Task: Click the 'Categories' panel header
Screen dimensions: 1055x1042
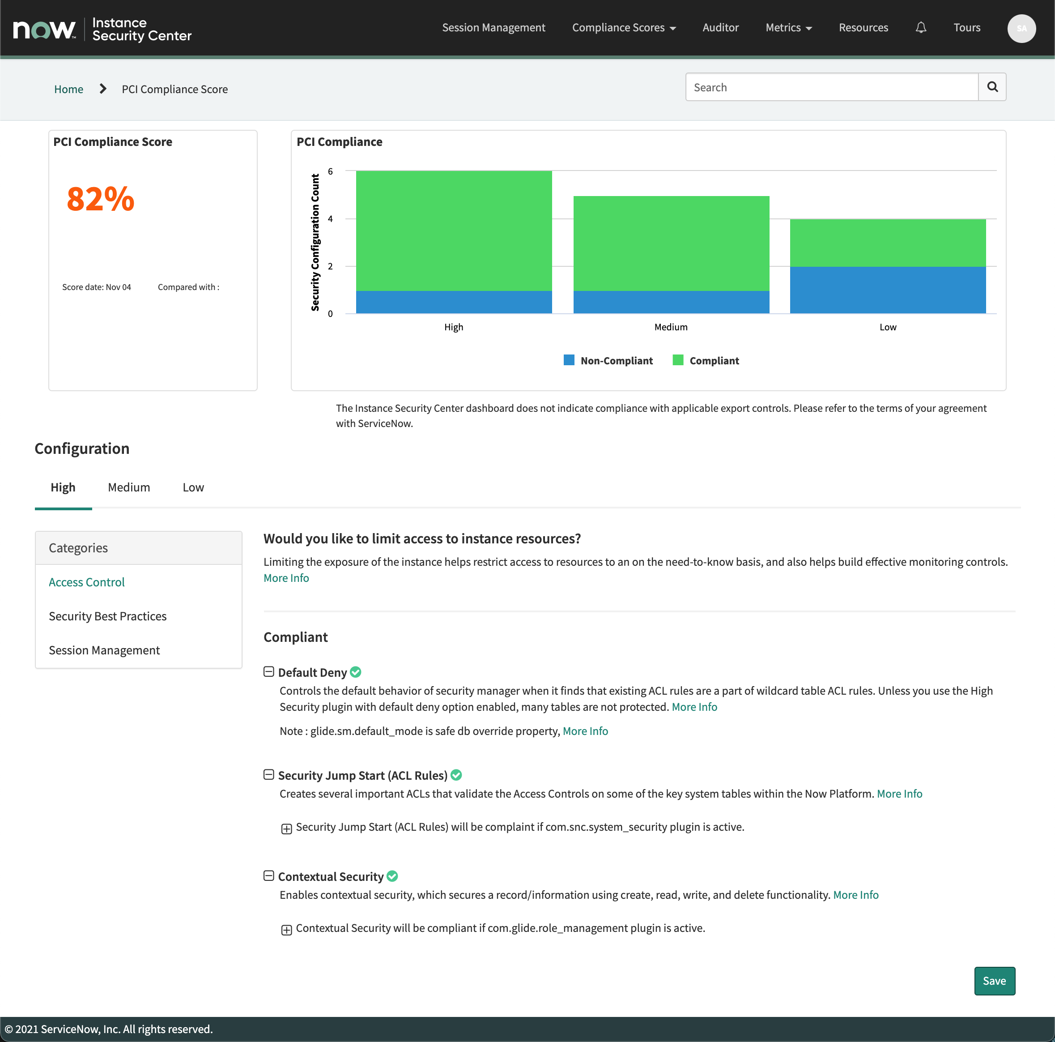Action: click(x=139, y=547)
